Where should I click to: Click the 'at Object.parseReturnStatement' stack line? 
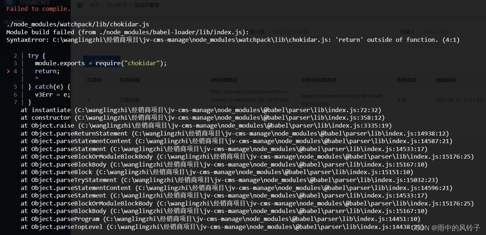235,134
